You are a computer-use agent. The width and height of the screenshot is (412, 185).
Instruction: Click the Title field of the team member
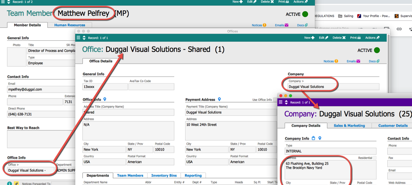(51, 51)
